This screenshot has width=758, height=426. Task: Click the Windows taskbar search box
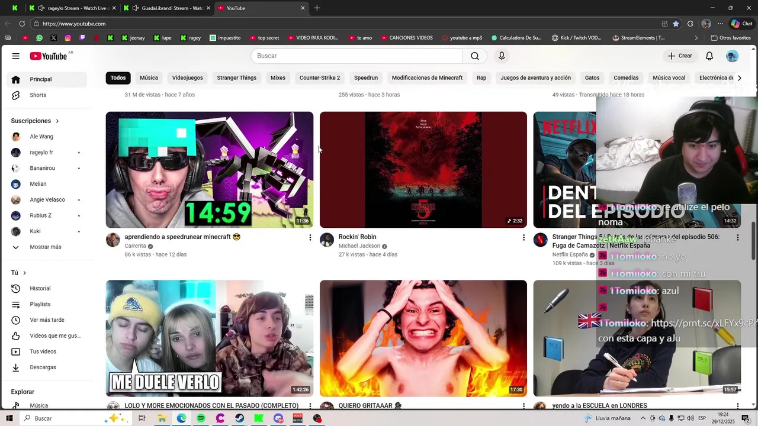(77, 418)
